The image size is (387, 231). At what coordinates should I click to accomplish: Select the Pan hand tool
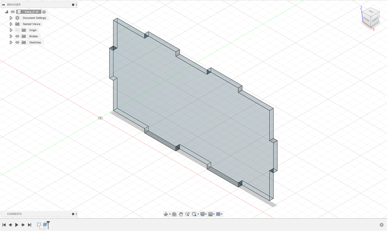(x=181, y=214)
